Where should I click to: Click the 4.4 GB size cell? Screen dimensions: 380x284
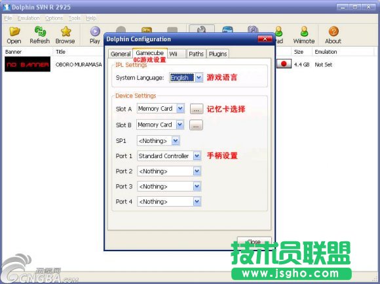pos(301,64)
